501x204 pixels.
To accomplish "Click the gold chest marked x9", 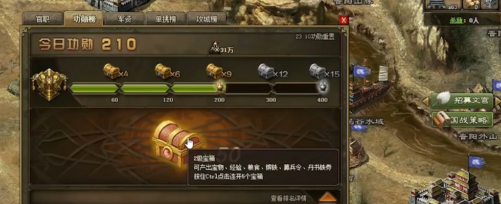I will (214, 71).
